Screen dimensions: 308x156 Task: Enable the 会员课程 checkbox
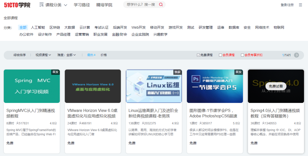click(220, 55)
